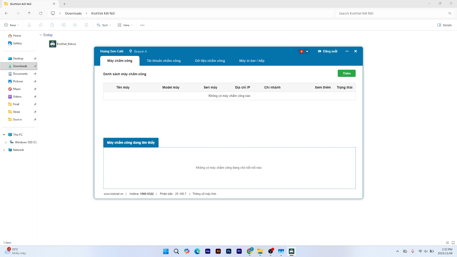Image resolution: width=457 pixels, height=257 pixels.
Task: Click the Share icon in Explorer toolbar
Action: 75,25
